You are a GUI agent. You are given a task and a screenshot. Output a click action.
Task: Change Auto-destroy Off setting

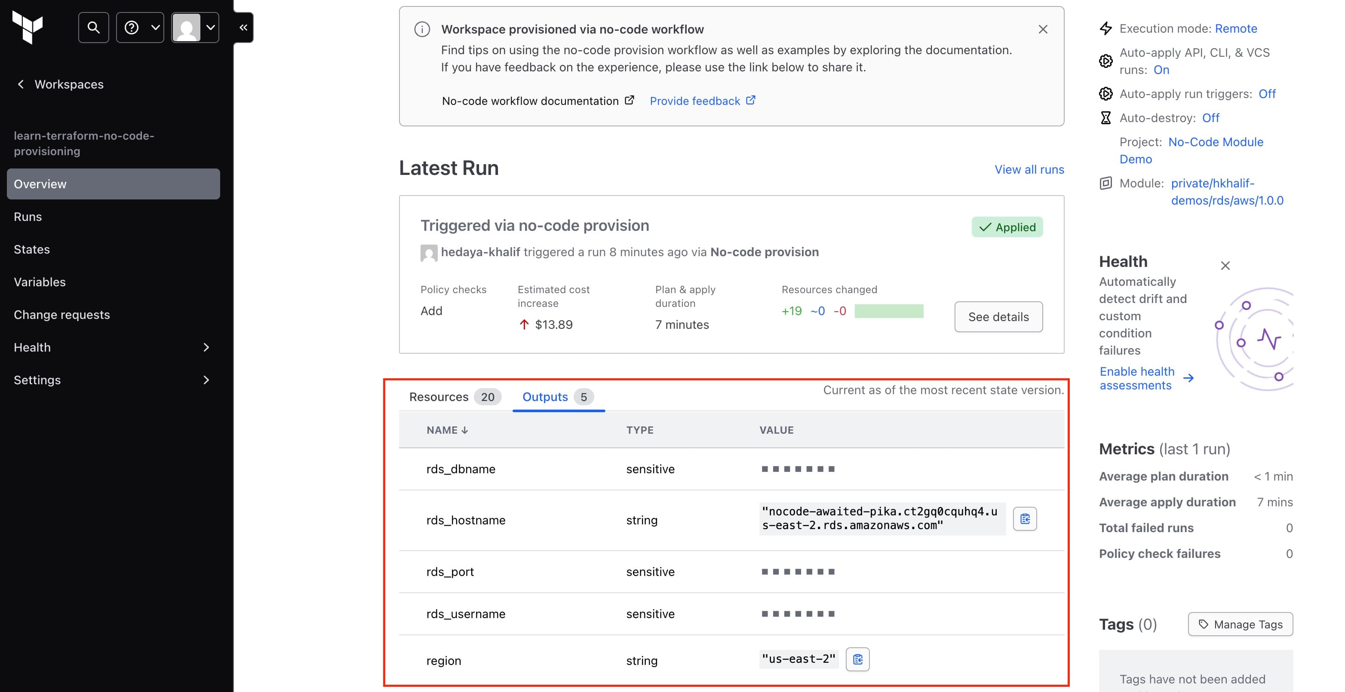pyautogui.click(x=1210, y=118)
